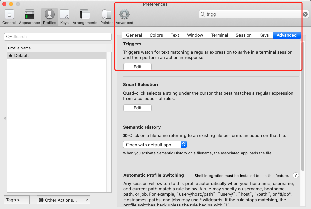This screenshot has height=209, width=311.
Task: Click the help question mark button
Action: point(296,175)
